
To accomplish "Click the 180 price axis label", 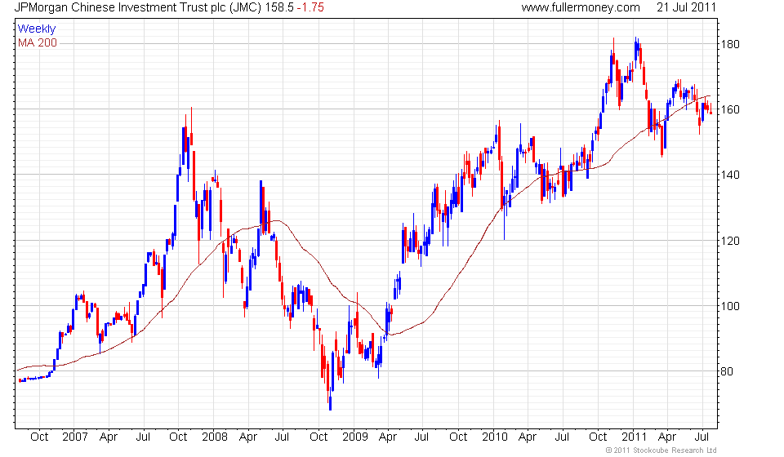I will [730, 44].
